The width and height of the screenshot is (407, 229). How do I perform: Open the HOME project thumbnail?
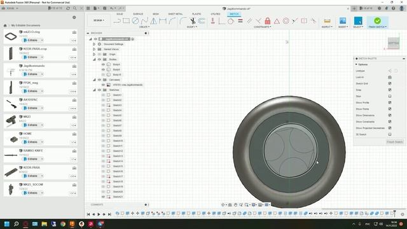pyautogui.click(x=11, y=139)
